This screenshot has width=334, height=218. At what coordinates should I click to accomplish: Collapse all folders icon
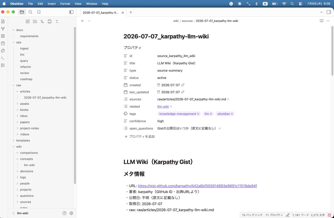pos(57,21)
